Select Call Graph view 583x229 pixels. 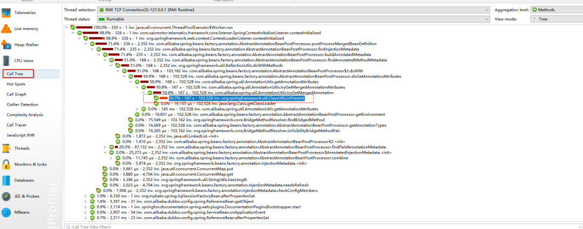click(x=16, y=94)
